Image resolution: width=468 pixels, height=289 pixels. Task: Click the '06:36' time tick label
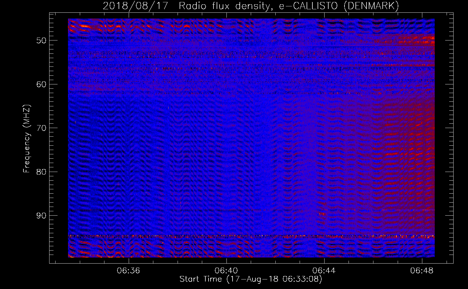tap(128, 271)
